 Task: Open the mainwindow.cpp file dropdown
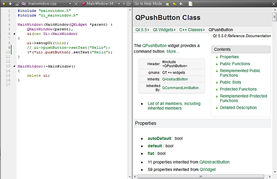tap(70, 4)
